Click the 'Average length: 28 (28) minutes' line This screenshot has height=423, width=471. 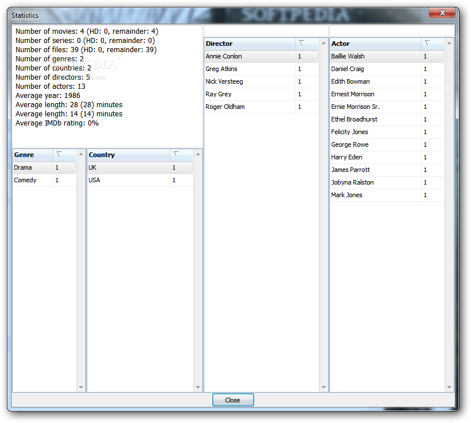[69, 105]
